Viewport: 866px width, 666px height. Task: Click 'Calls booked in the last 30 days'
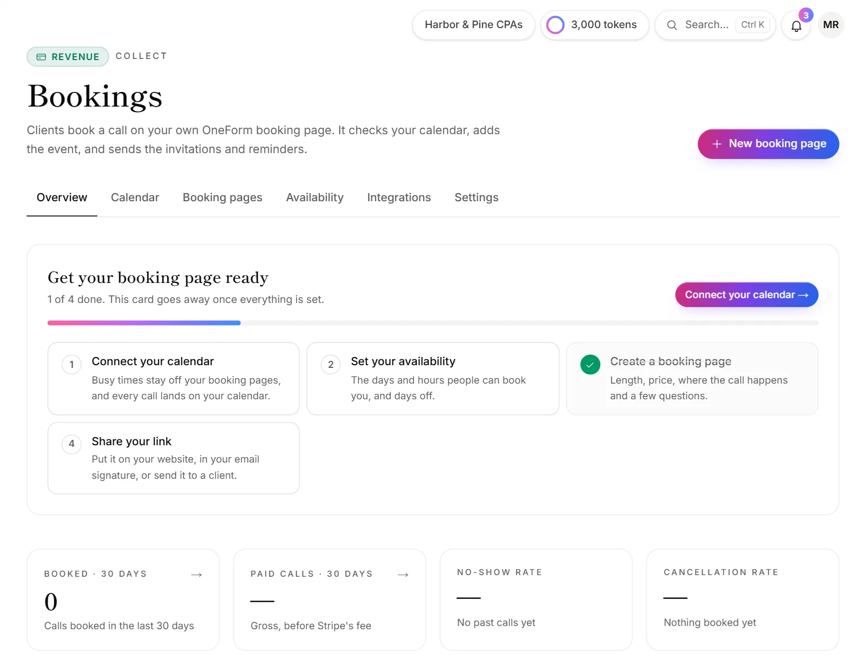[119, 626]
